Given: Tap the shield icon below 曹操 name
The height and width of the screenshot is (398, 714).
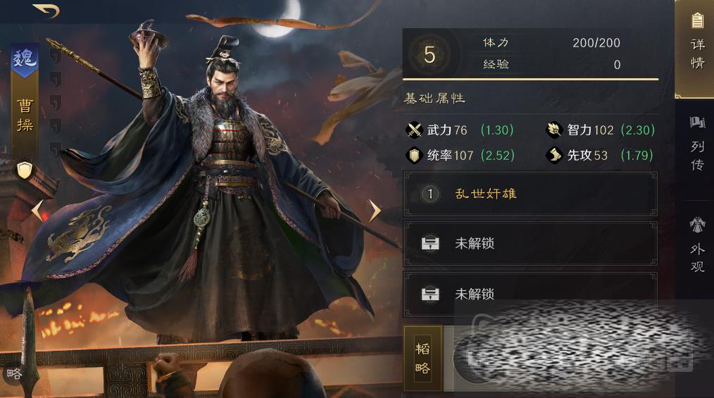Looking at the screenshot, I should (25, 170).
